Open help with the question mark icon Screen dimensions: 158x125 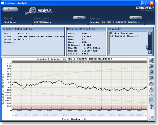tap(151, 107)
